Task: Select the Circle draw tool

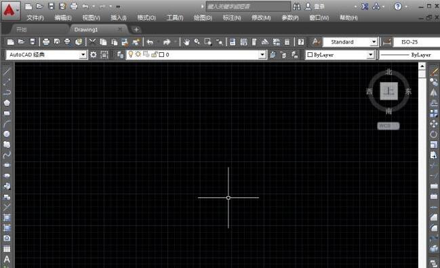Action: click(x=7, y=134)
